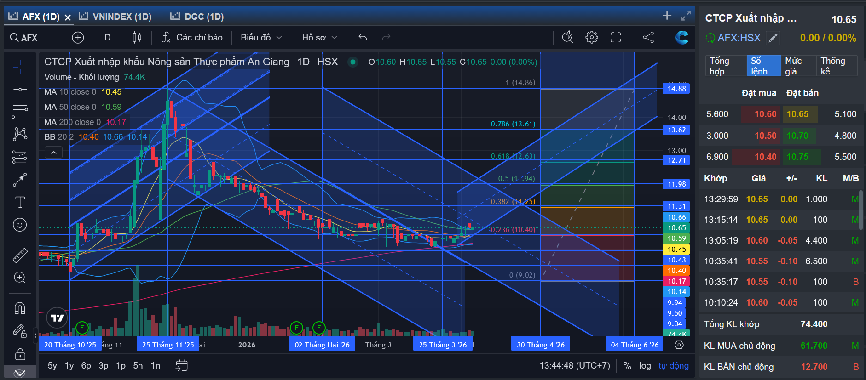This screenshot has height=380, width=866.
Task: Toggle log scale on price axis
Action: [645, 366]
